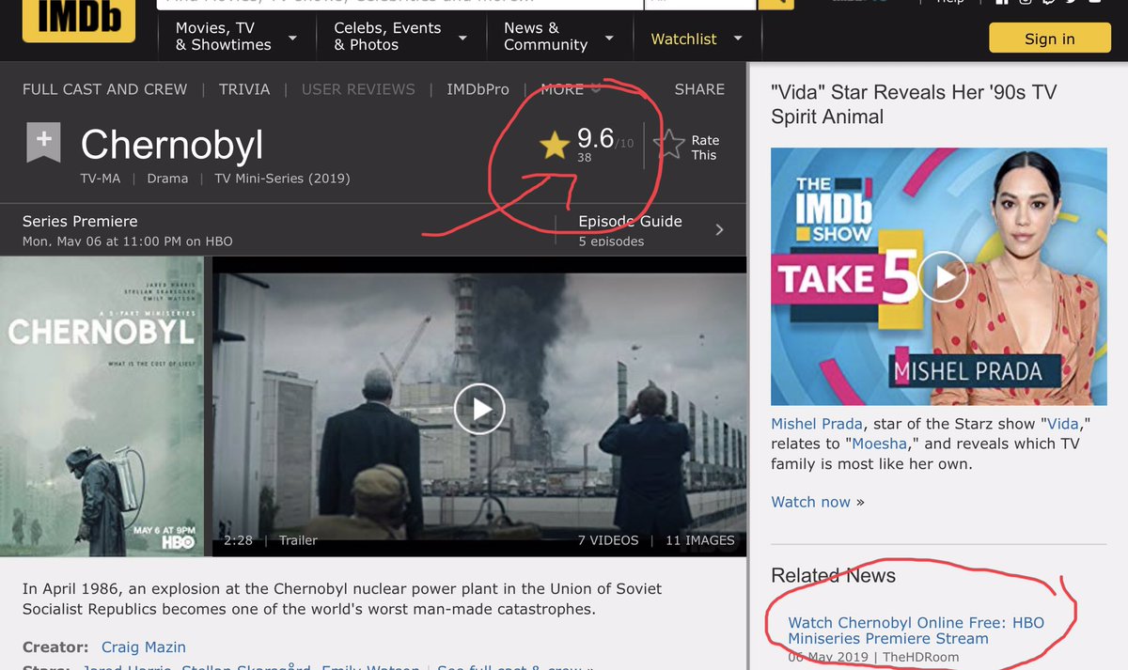Click the IMDb logo
The width and height of the screenshot is (1128, 670).
pos(79,21)
